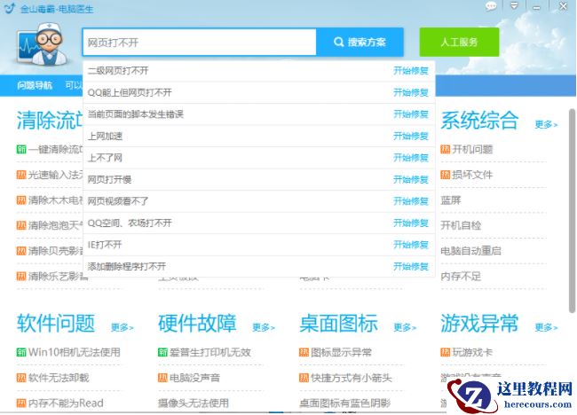Viewport: 577px width, 415px height.
Task: Click orange hot badge beside 软件无法卸载
Action: [21, 378]
